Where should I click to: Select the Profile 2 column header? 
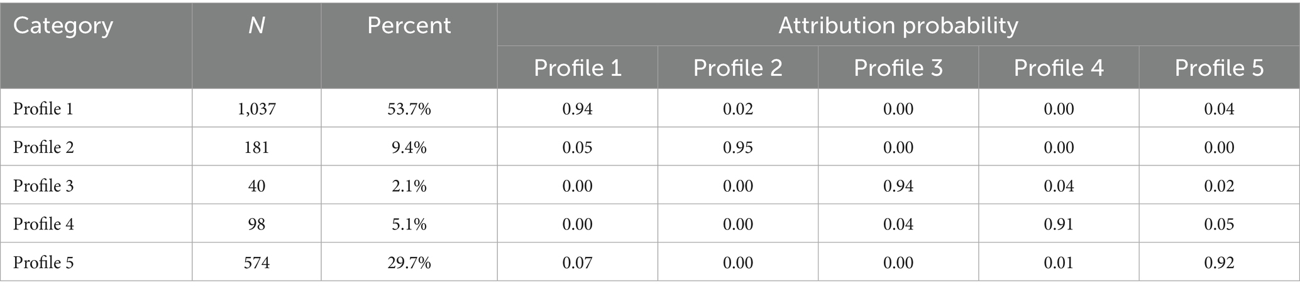(737, 68)
